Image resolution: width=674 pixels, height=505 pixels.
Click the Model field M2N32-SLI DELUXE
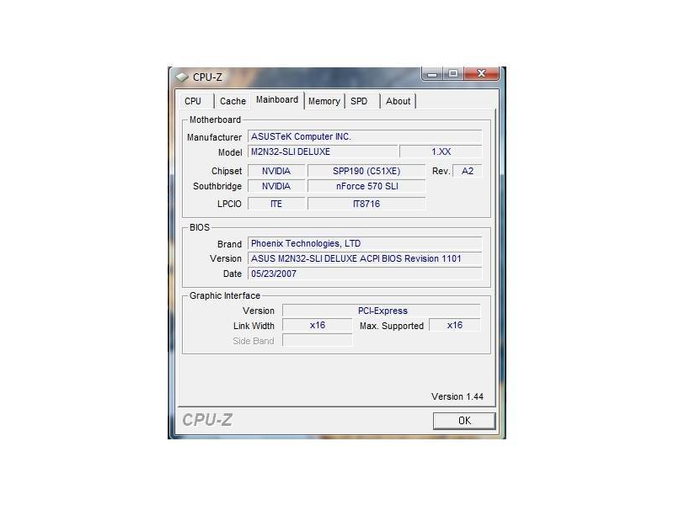(323, 151)
